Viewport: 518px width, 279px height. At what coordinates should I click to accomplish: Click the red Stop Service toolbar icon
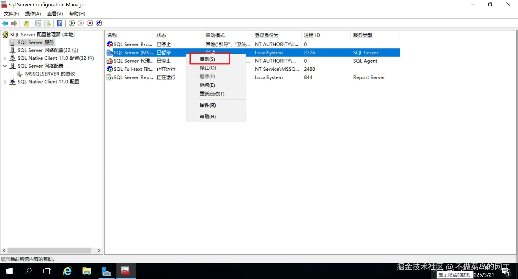[90, 23]
